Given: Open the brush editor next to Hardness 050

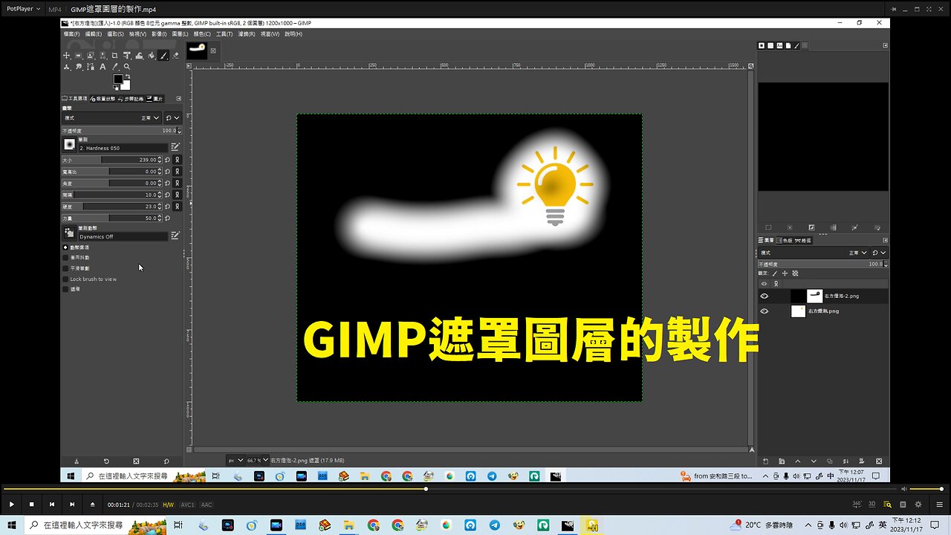Looking at the screenshot, I should [175, 147].
